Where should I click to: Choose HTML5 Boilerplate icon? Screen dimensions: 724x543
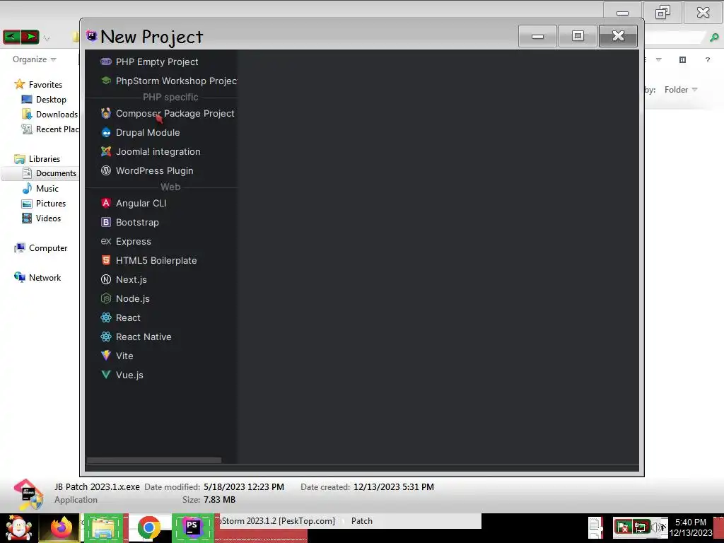point(106,260)
